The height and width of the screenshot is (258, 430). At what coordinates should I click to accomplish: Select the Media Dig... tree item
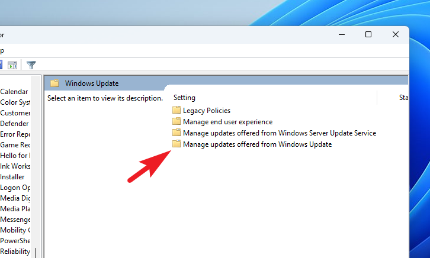pyautogui.click(x=15, y=198)
